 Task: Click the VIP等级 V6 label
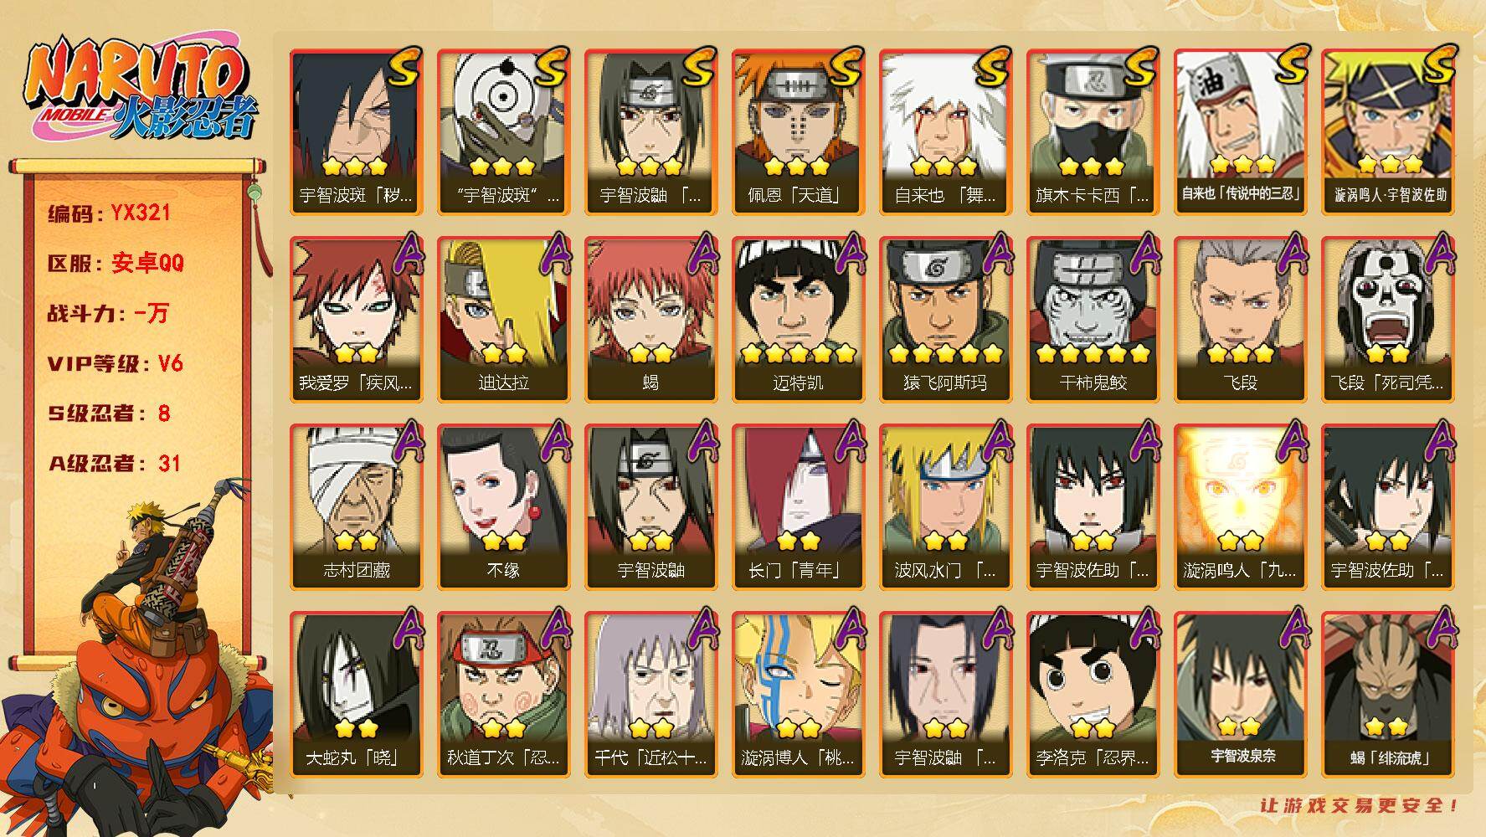click(x=115, y=364)
